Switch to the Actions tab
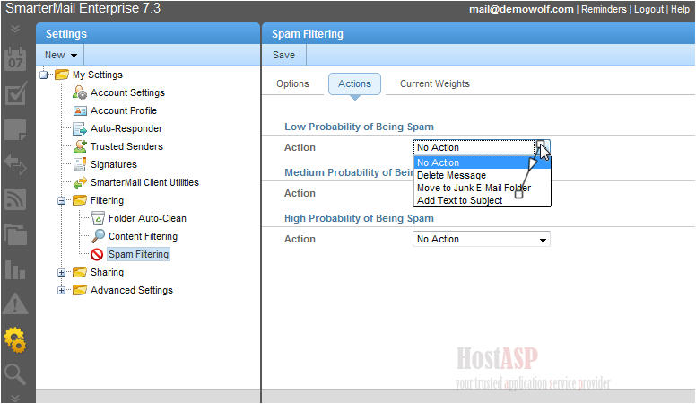This screenshot has width=696, height=404. pyautogui.click(x=354, y=84)
